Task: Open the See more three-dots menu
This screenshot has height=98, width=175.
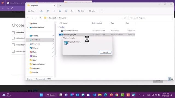Action: tap(102, 11)
